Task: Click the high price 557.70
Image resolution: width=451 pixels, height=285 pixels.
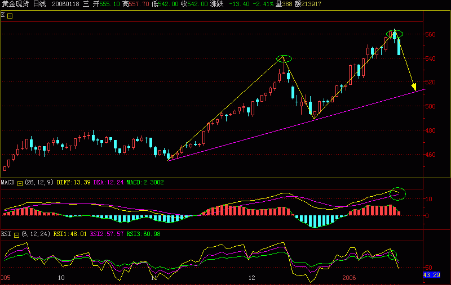Action: [x=139, y=4]
